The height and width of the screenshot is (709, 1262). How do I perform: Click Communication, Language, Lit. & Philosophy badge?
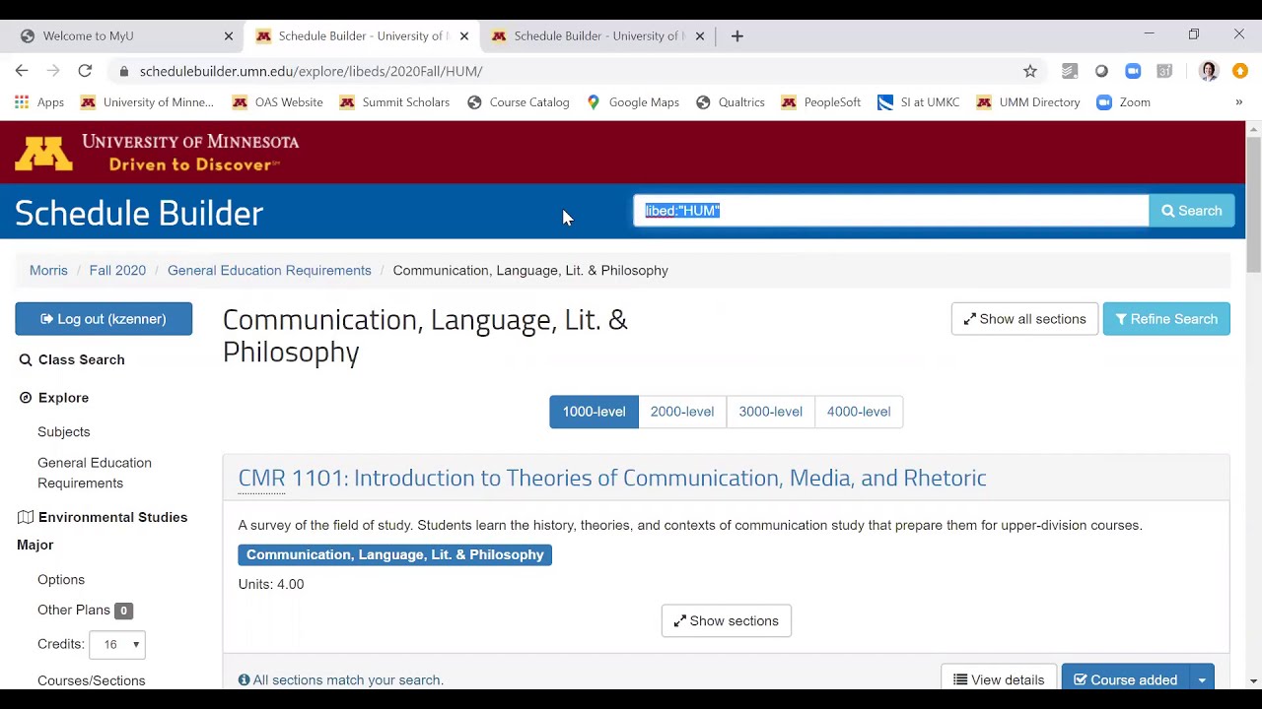point(394,555)
